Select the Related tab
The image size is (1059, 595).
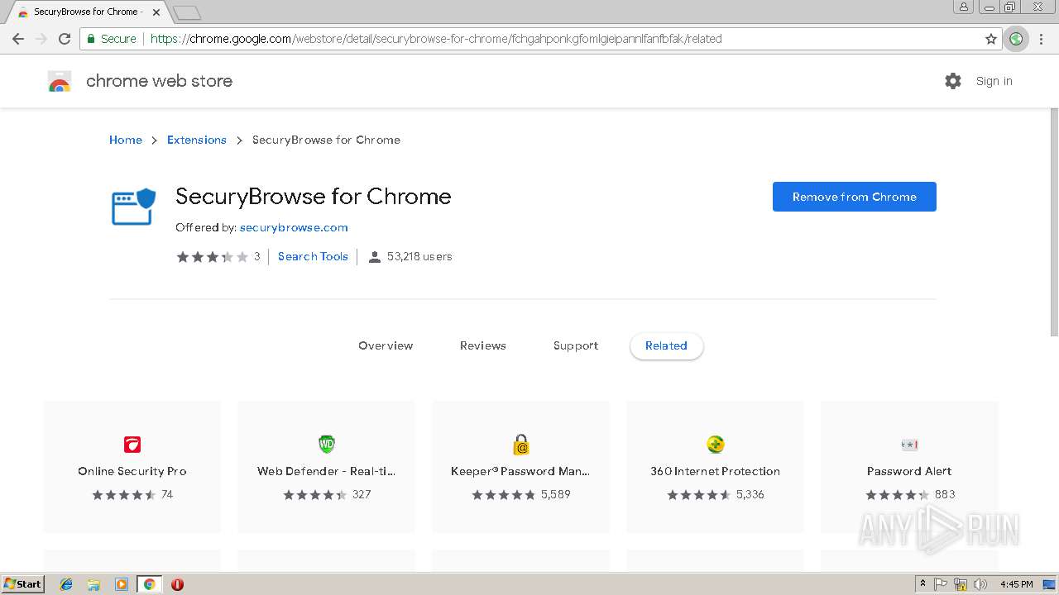point(667,346)
